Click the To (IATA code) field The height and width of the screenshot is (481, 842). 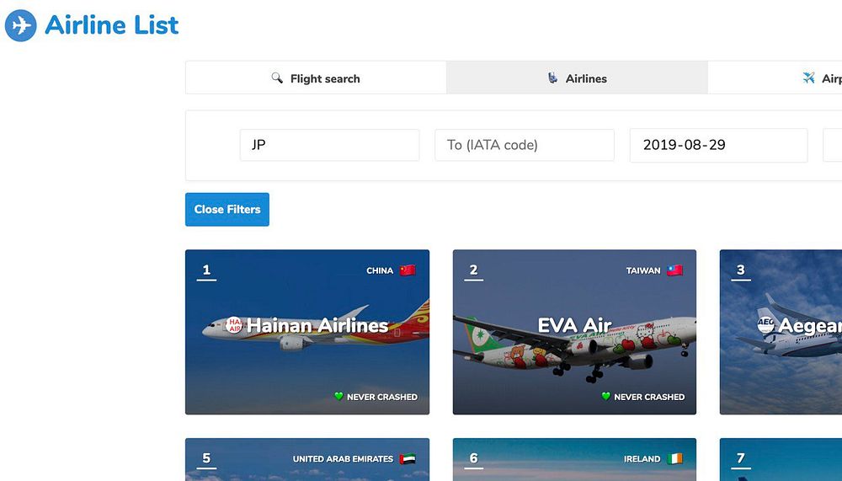[x=525, y=145]
